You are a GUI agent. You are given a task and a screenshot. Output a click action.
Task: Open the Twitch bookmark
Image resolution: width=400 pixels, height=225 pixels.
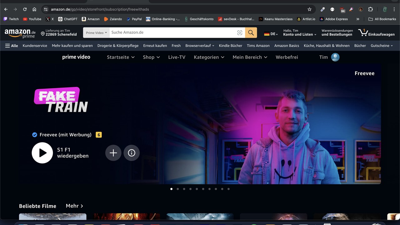point(11,19)
